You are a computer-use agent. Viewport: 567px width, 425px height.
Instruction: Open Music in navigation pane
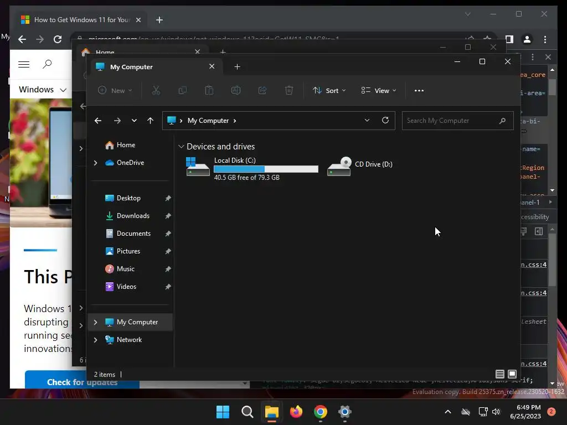coord(126,269)
